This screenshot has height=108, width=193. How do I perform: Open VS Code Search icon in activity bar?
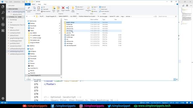coord(3,13)
